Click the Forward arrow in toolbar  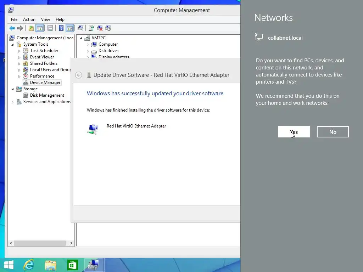pyautogui.click(x=20, y=28)
